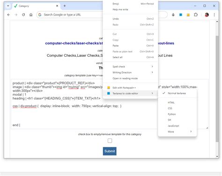Click the browser back arrow

pyautogui.click(x=8, y=15)
